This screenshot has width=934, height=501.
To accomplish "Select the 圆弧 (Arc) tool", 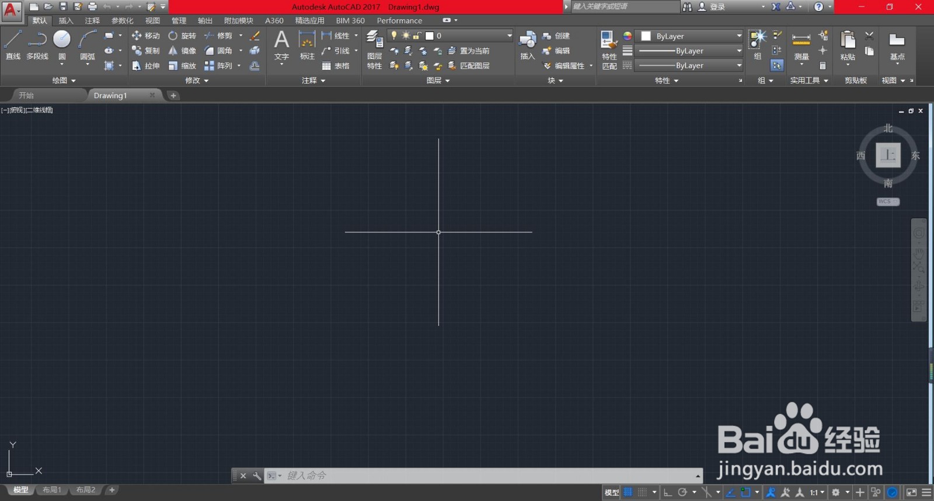I will 88,45.
